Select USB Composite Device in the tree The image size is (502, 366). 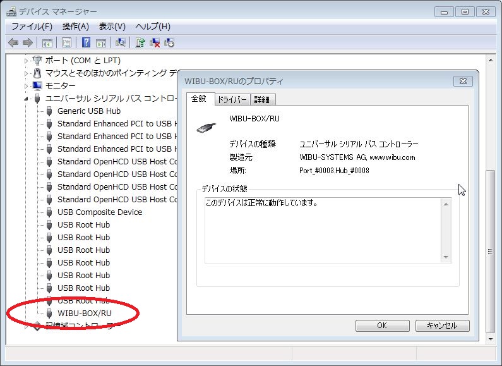(100, 212)
